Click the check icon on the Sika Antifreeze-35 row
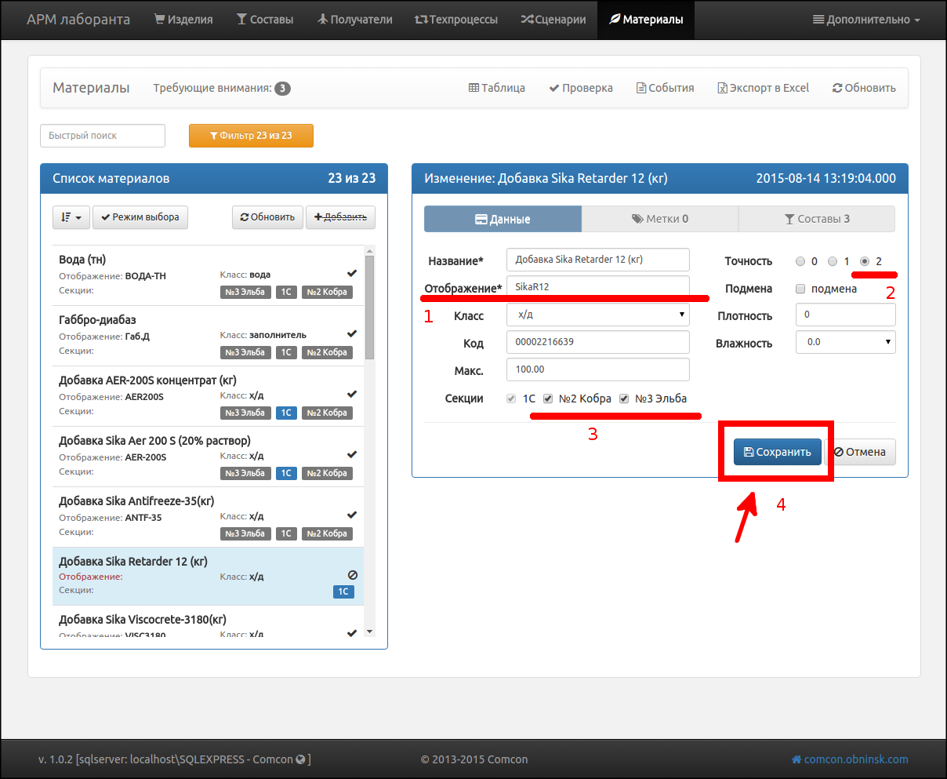Image resolution: width=947 pixels, height=779 pixels. pos(352,515)
